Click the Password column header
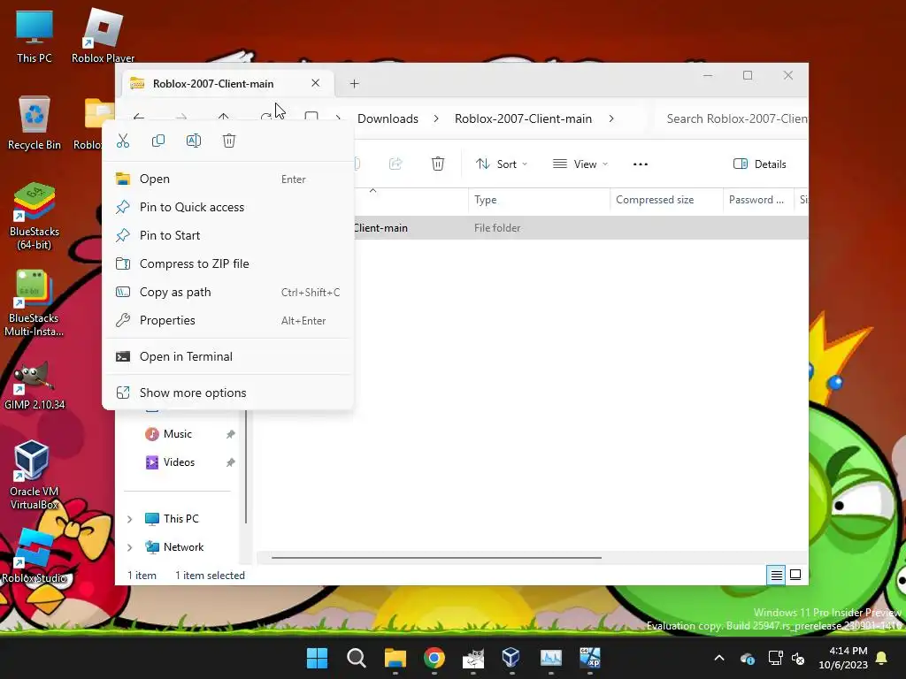The width and height of the screenshot is (906, 679). point(758,199)
